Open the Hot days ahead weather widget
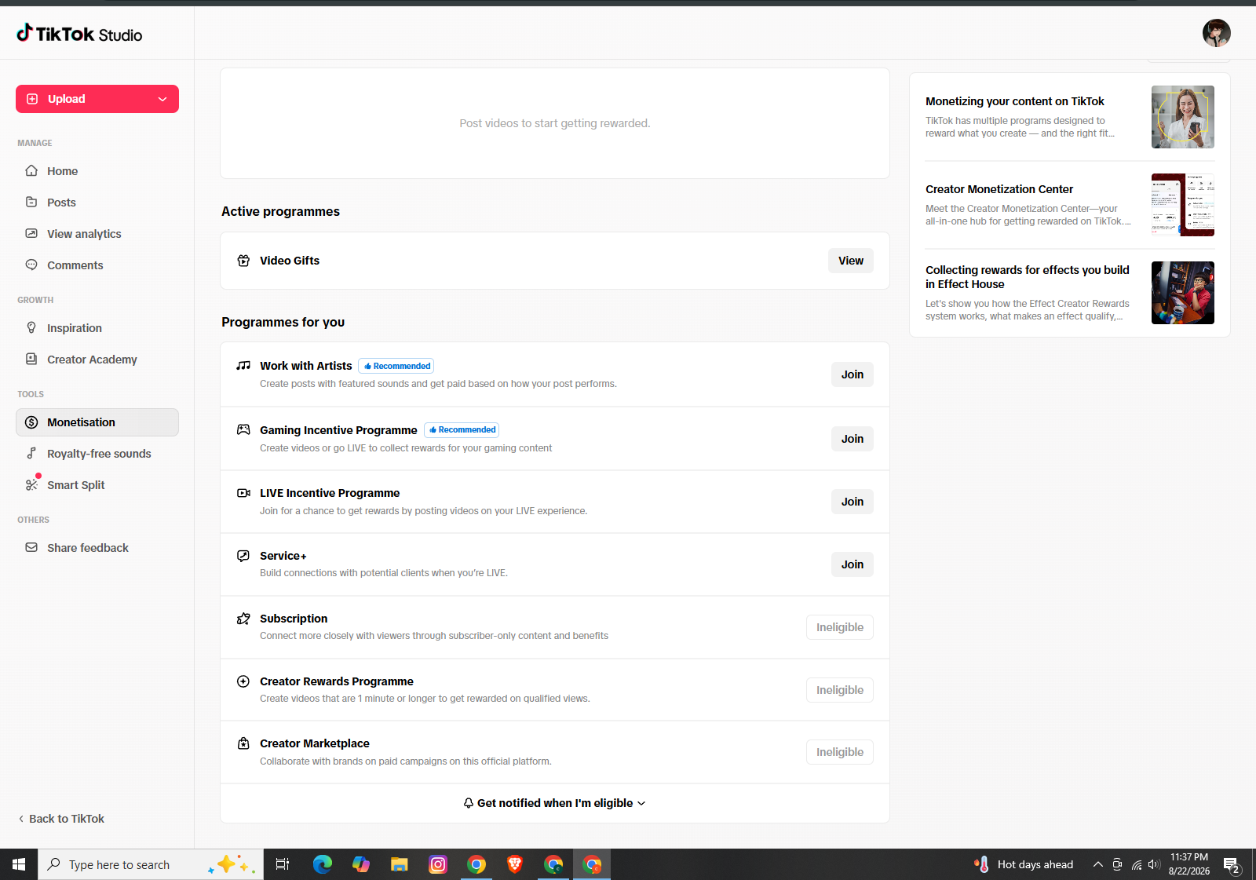 pyautogui.click(x=1024, y=864)
